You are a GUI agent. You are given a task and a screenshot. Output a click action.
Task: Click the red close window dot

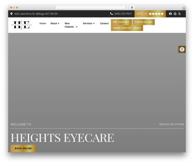[11, 8]
